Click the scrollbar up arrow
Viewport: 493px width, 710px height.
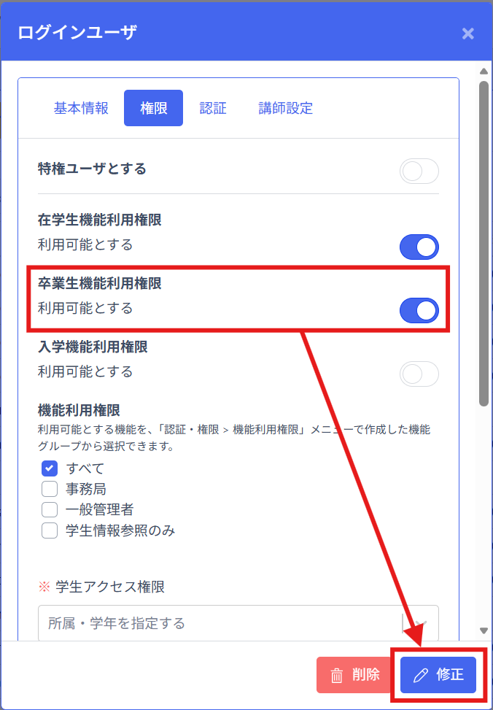click(x=484, y=71)
